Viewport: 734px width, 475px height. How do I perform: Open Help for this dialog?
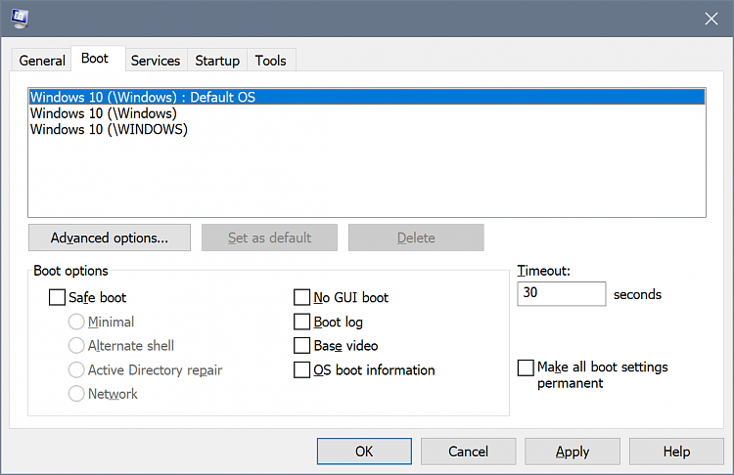[676, 452]
